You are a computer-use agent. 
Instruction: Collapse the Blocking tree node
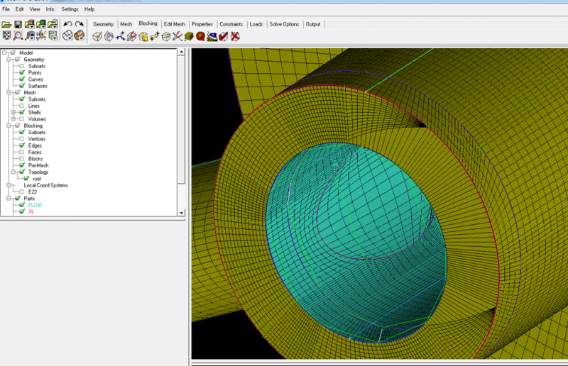pyautogui.click(x=8, y=126)
